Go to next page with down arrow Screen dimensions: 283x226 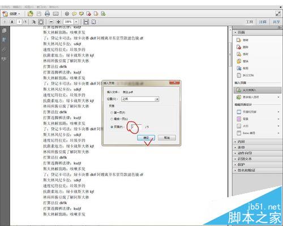(x=12, y=22)
